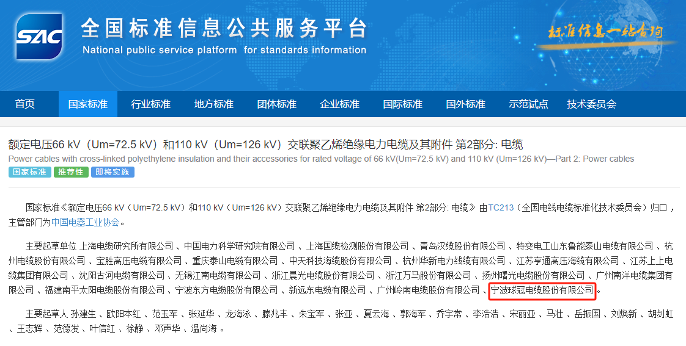This screenshot has width=686, height=346.
Task: Click drafter name 龙海泳
Action: coord(238,314)
